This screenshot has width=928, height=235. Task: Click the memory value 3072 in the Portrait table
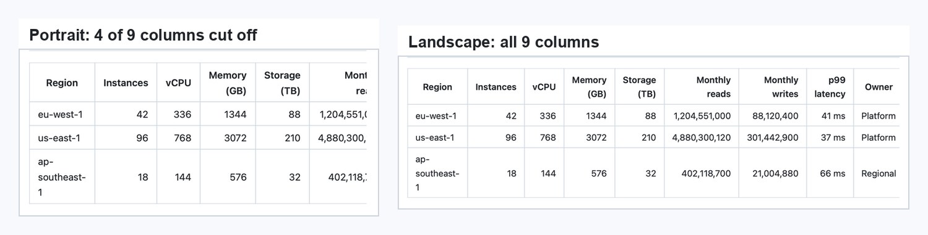coord(228,138)
